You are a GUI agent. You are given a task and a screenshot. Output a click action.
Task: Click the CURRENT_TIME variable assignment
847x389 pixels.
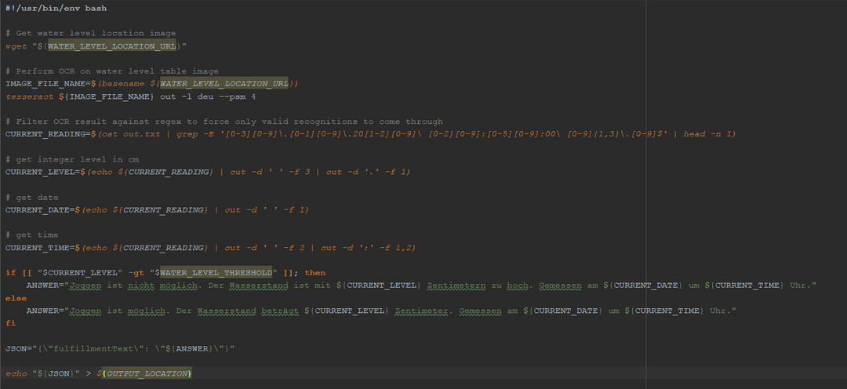click(35, 248)
